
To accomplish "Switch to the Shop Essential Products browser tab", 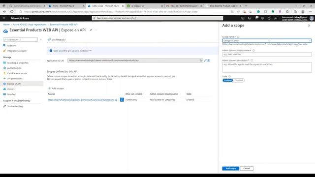I will (x=223, y=6).
